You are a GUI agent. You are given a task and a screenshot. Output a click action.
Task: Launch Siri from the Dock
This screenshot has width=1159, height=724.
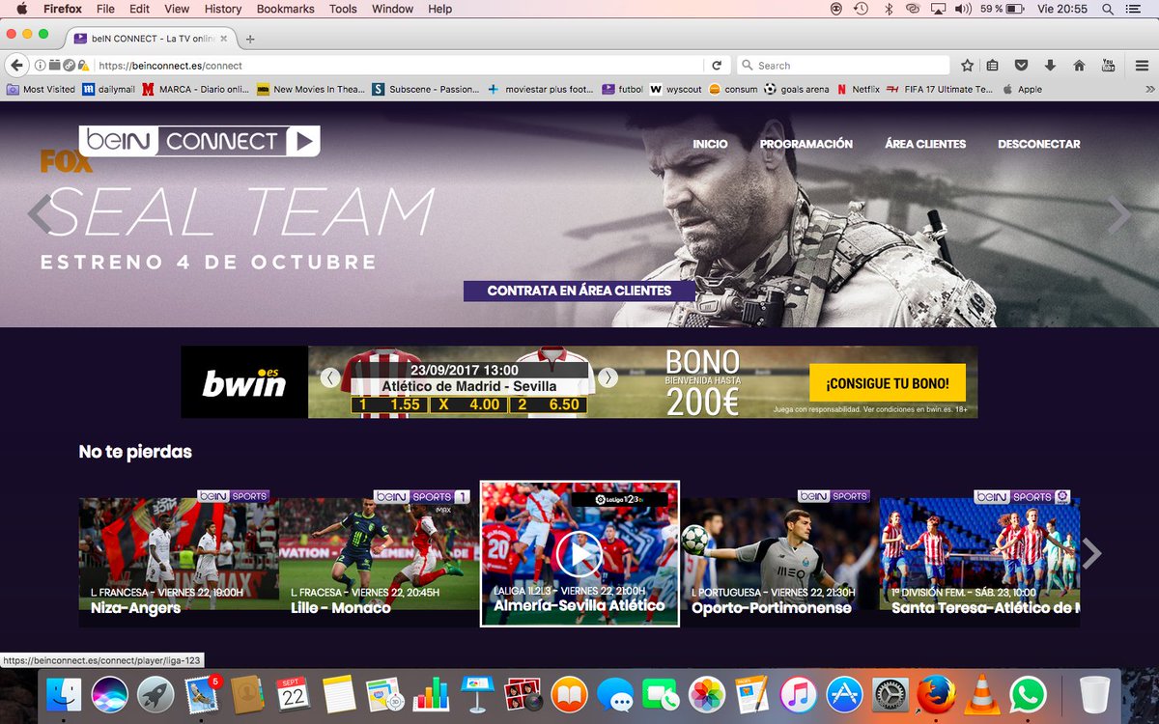click(110, 694)
